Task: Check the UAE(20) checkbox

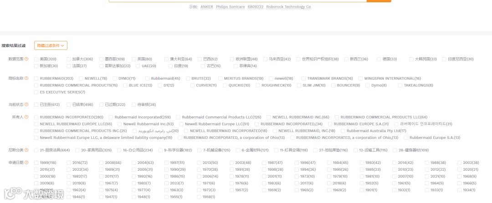Action: [138, 66]
